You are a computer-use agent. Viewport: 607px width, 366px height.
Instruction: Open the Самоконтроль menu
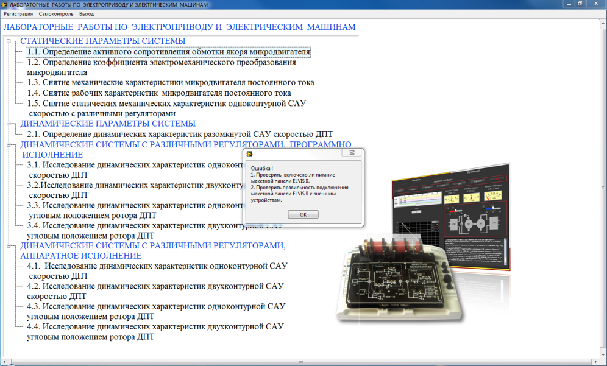[55, 14]
